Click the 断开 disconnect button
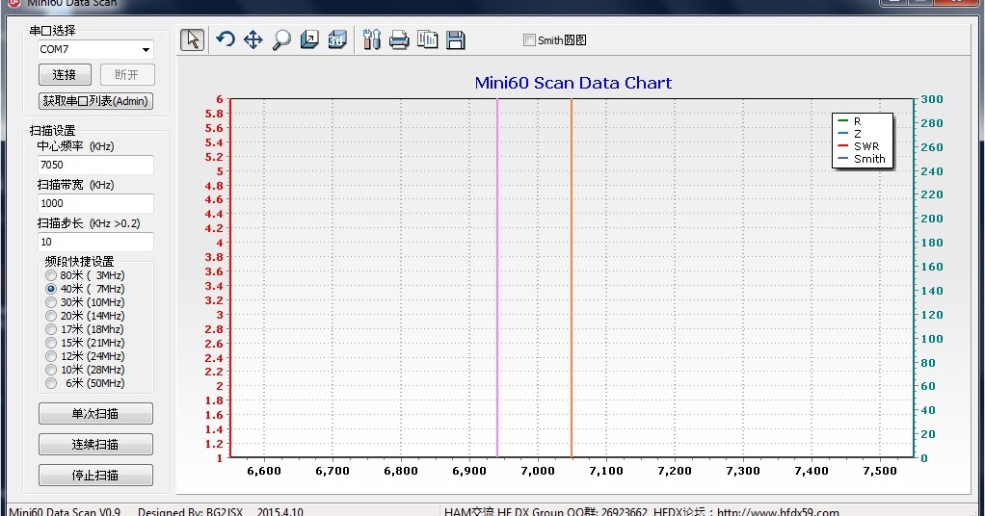The width and height of the screenshot is (985, 516). click(x=127, y=75)
